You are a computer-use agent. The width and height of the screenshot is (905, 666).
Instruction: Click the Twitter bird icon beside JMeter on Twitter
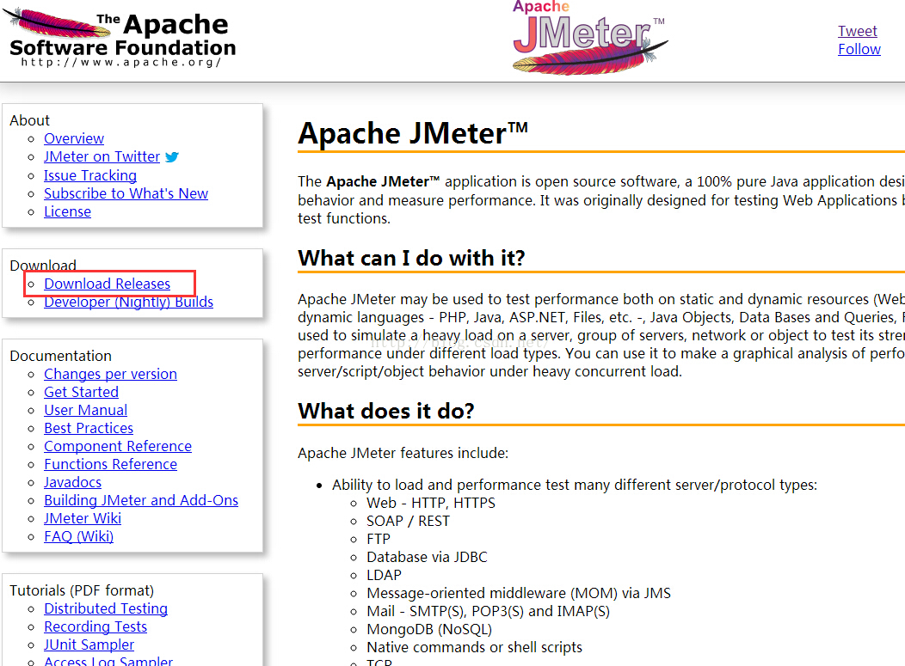click(x=172, y=157)
